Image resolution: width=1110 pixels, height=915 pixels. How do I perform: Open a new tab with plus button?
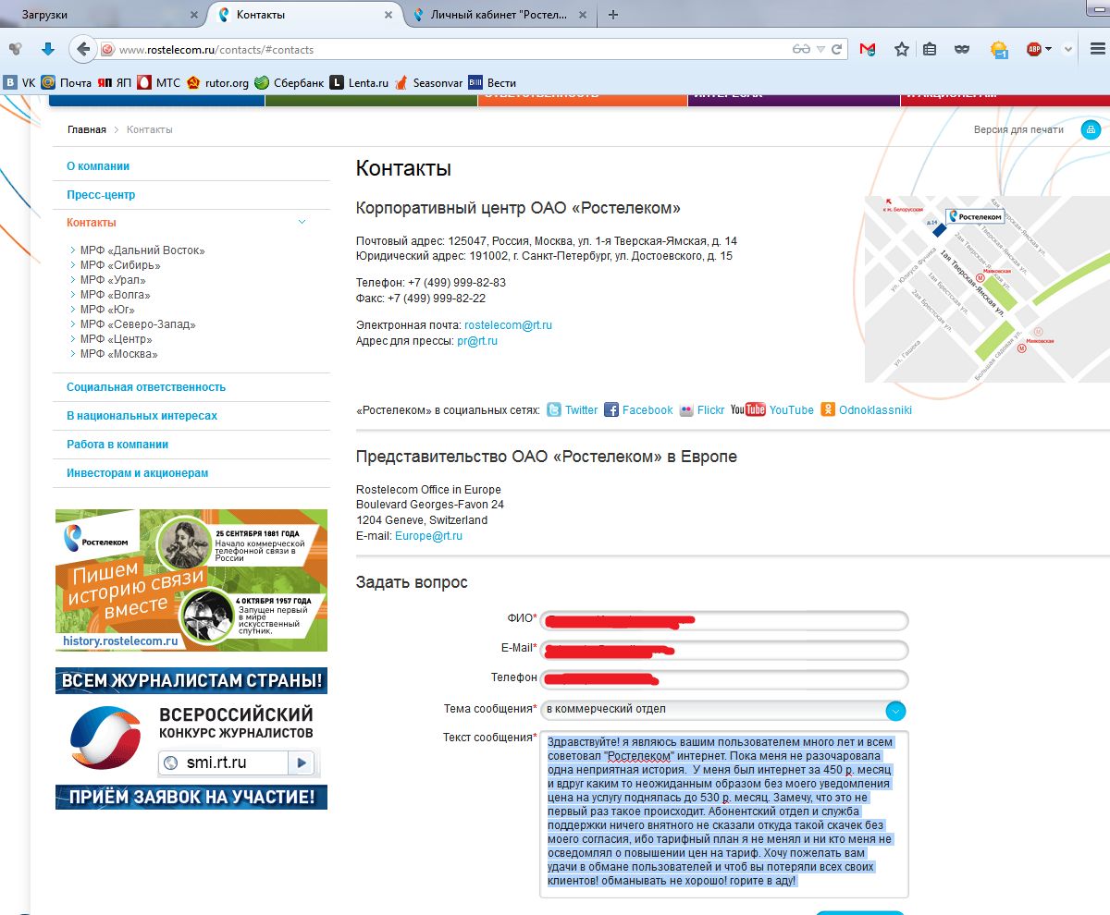[613, 15]
